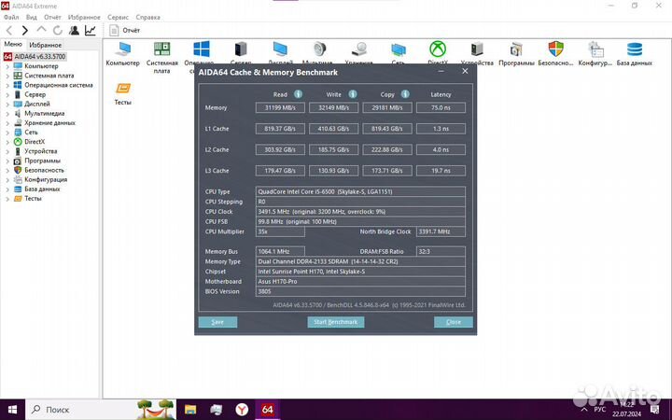Select Тесты in the tree
This screenshot has height=420, width=672.
(33, 199)
